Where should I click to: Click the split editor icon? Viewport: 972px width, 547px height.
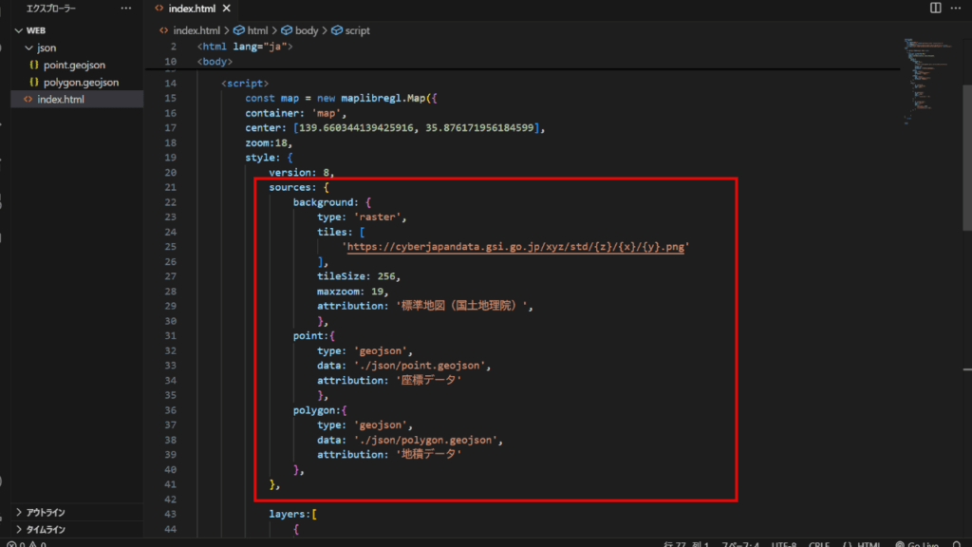[x=936, y=8]
